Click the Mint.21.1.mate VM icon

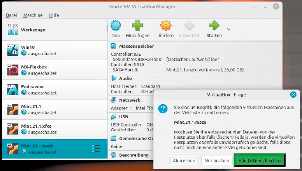[x=13, y=148]
